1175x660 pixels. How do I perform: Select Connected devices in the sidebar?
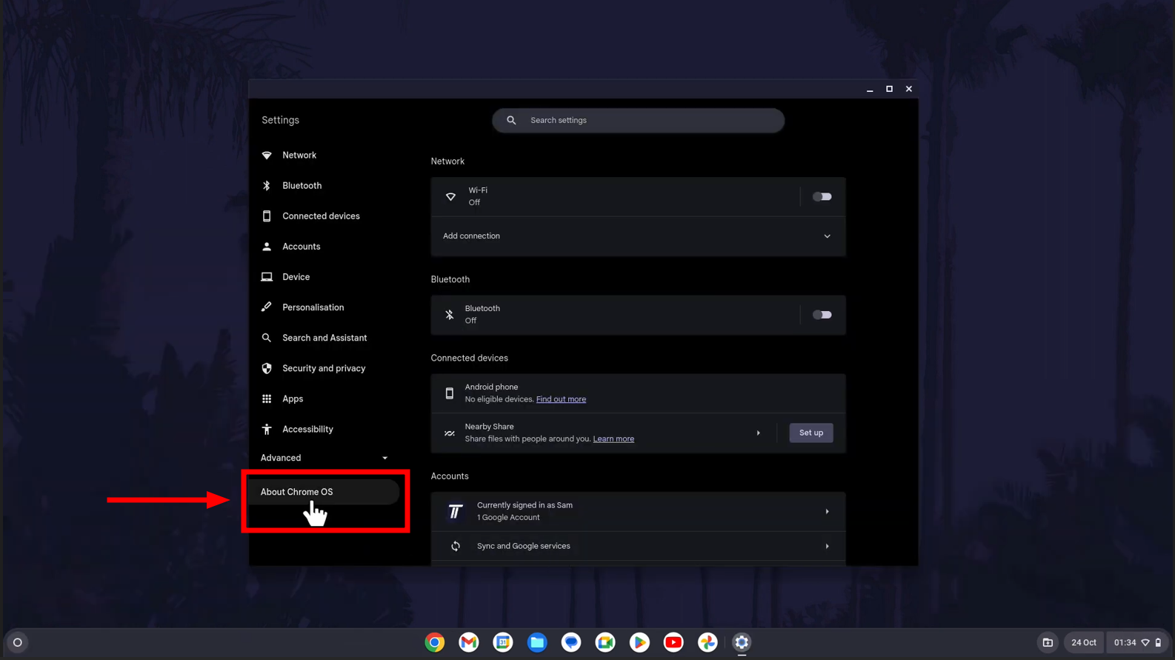click(324, 216)
